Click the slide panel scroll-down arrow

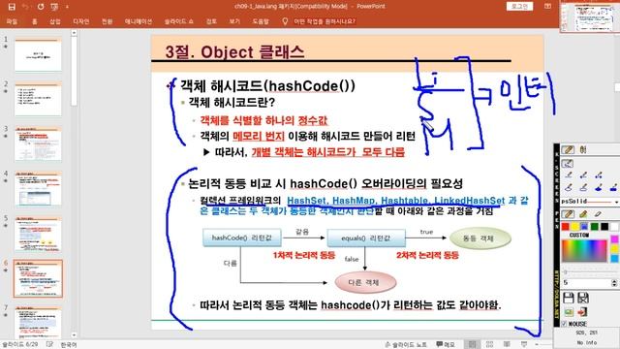coord(74,334)
